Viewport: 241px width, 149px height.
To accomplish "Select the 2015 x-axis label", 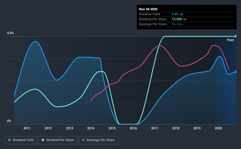I will pyautogui.click(x=112, y=128).
